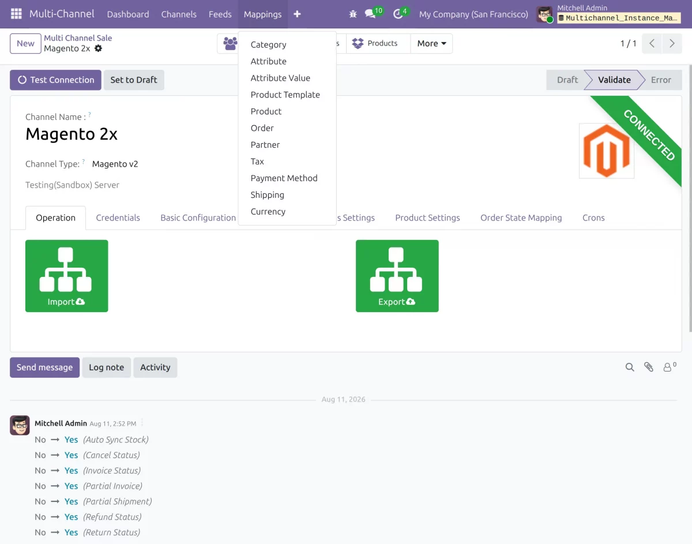Click the Export operation tile
The image size is (692, 544).
coord(397,276)
